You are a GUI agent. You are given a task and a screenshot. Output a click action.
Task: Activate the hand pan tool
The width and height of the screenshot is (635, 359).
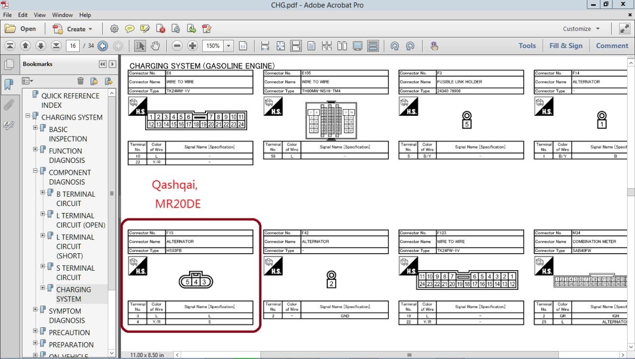tap(155, 46)
